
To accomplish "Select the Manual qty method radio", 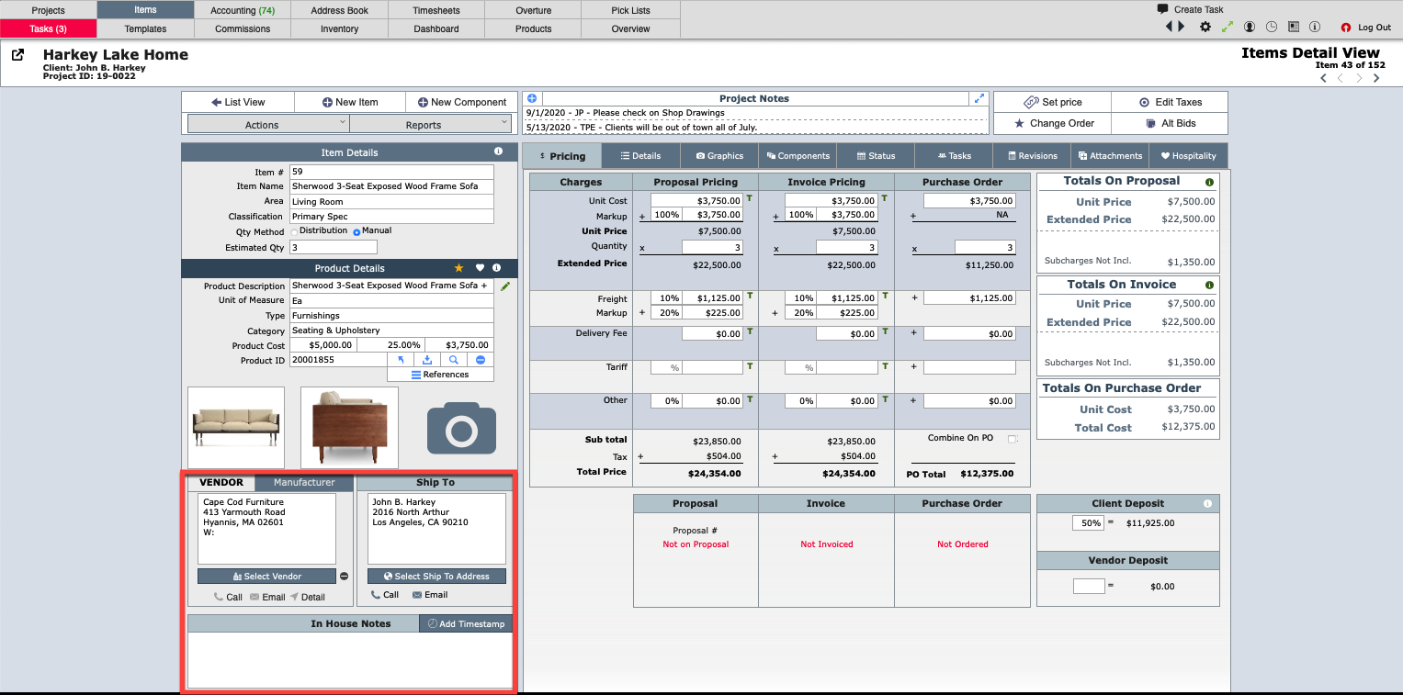I will click(x=356, y=231).
